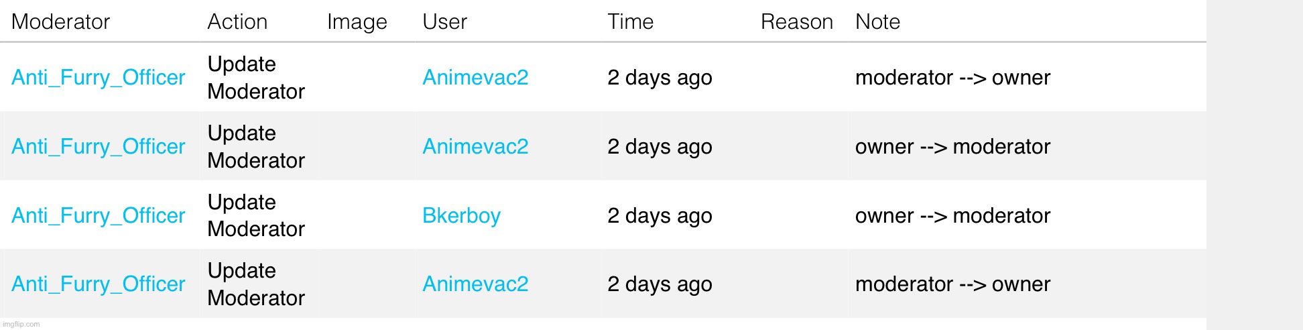Screen dimensions: 1303x330
Task: Open Animevac2 user link in the last row
Action: 475,284
